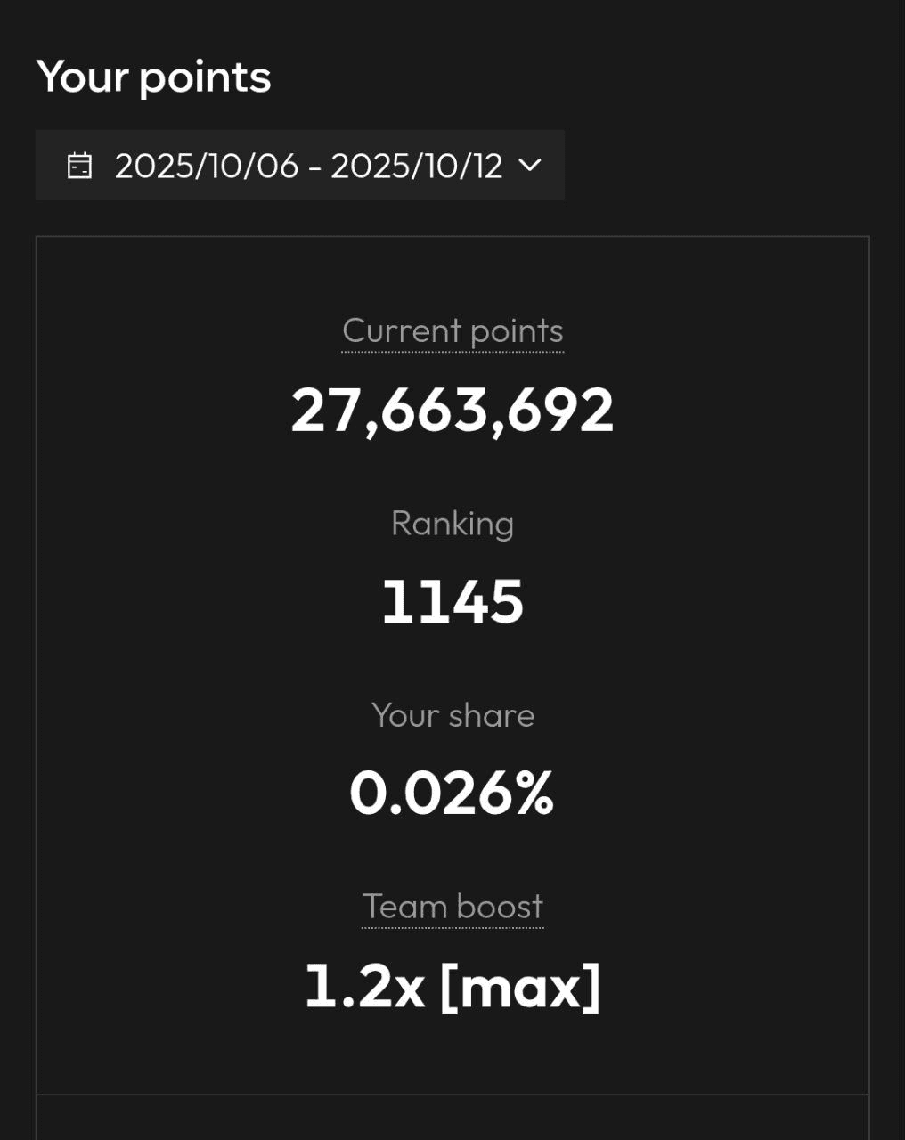Select the 0.026% share value
The image size is (905, 1140).
coord(452,794)
